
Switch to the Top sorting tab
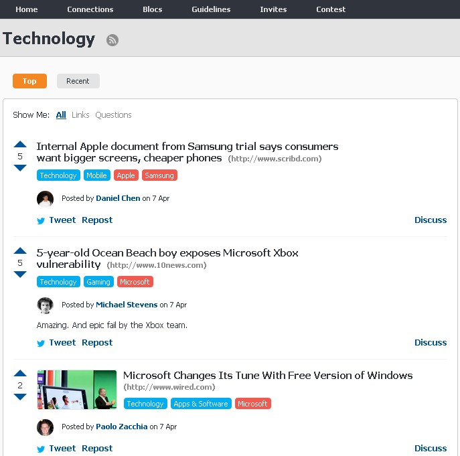click(x=29, y=81)
